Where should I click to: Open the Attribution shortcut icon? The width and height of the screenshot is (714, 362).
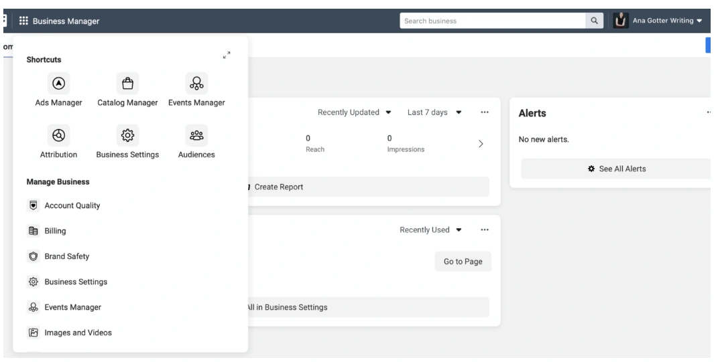click(x=59, y=135)
